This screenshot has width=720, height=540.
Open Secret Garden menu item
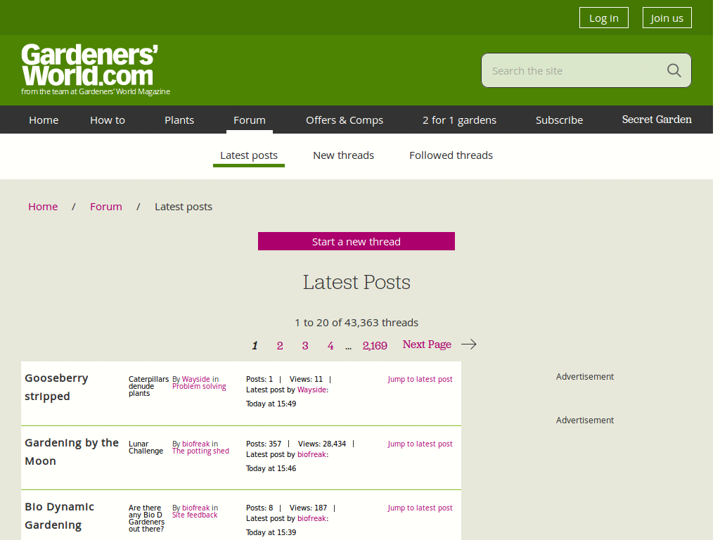(x=657, y=120)
